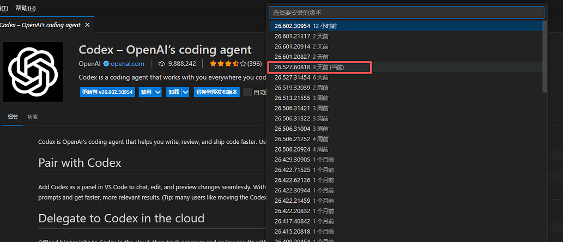Image resolution: width=563 pixels, height=242 pixels.
Task: Select version 26.601.20914
Action: tap(407, 46)
